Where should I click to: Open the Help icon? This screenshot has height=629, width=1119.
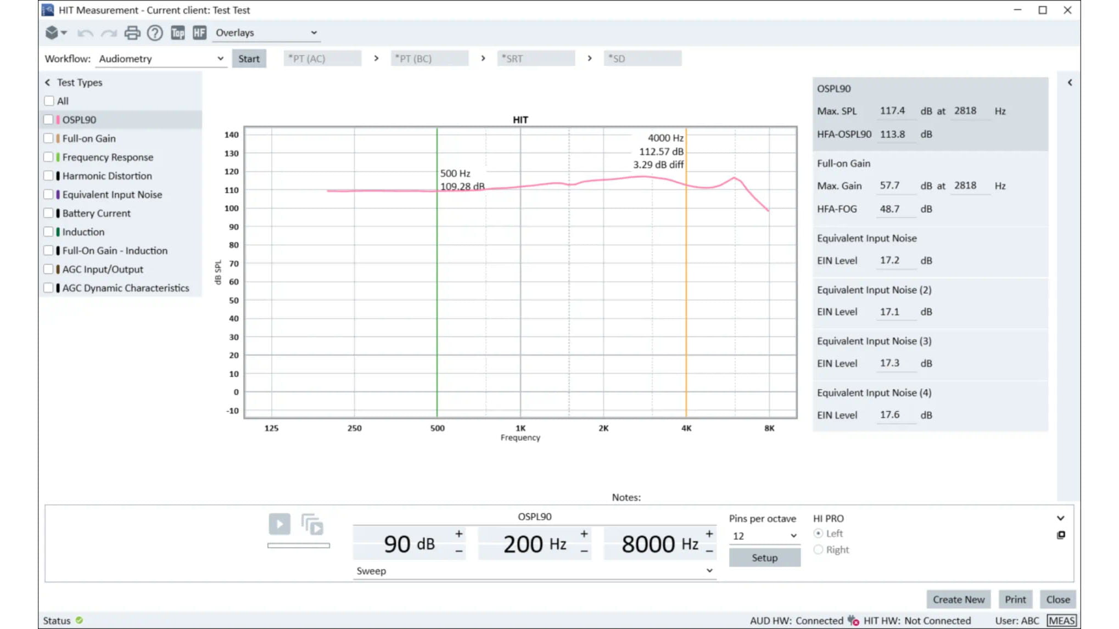(154, 33)
